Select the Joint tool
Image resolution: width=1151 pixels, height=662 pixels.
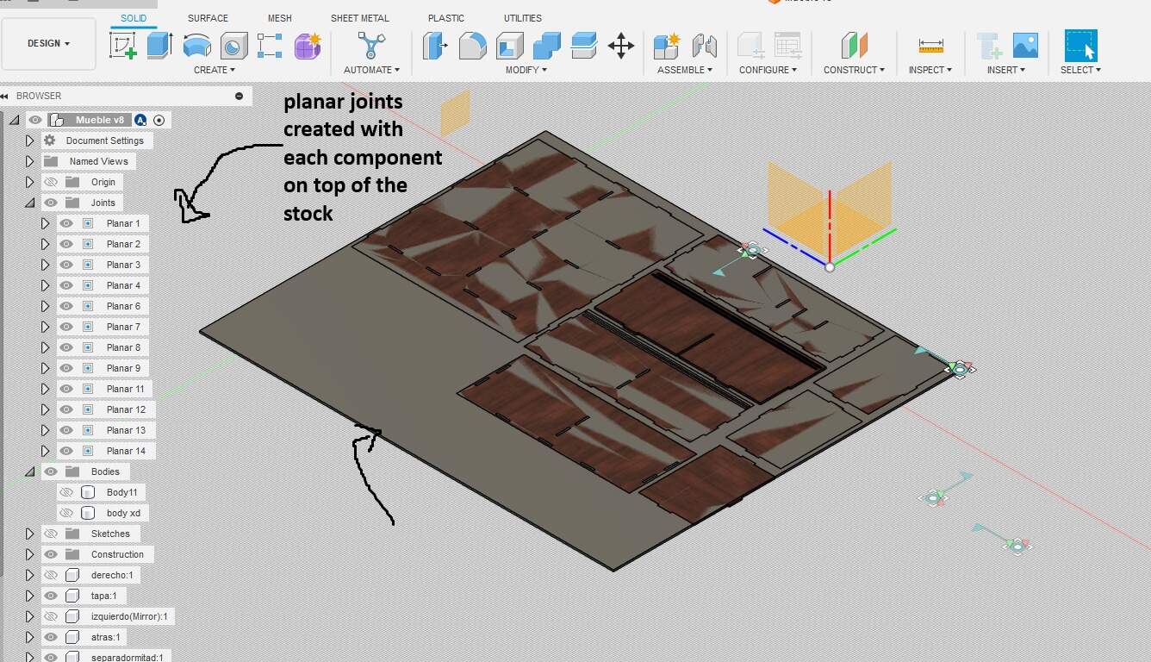[704, 45]
